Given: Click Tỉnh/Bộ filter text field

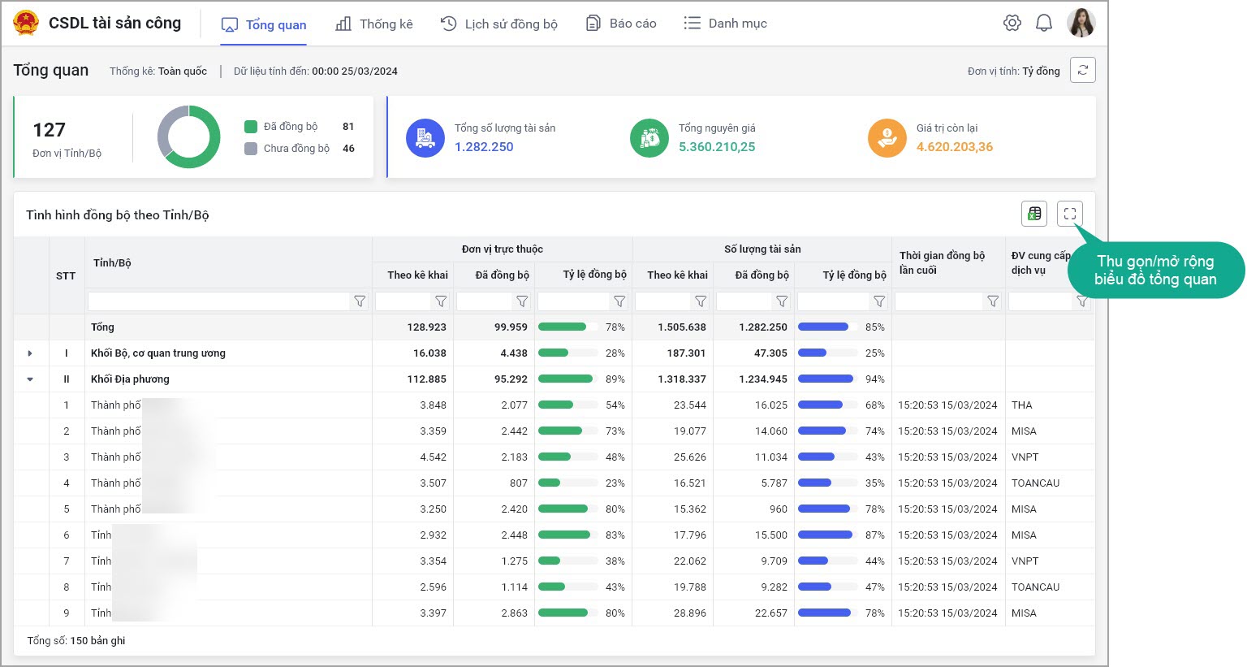Looking at the screenshot, I should click(x=218, y=301).
